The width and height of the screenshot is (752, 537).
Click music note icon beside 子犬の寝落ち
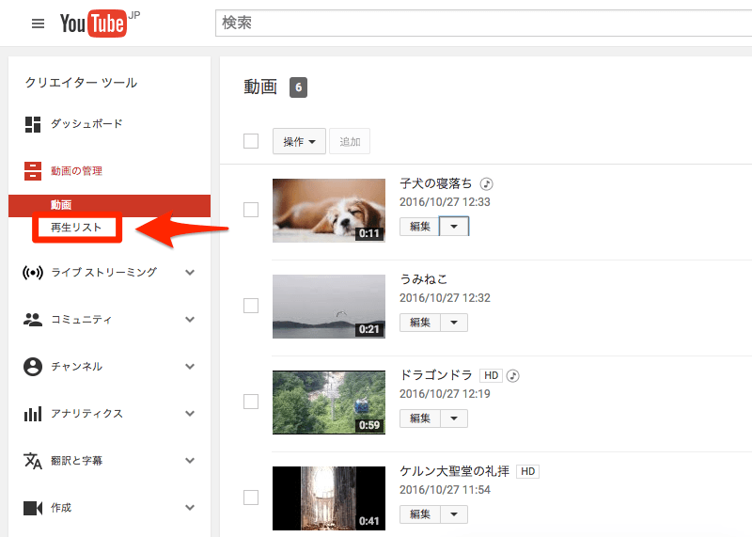click(486, 183)
